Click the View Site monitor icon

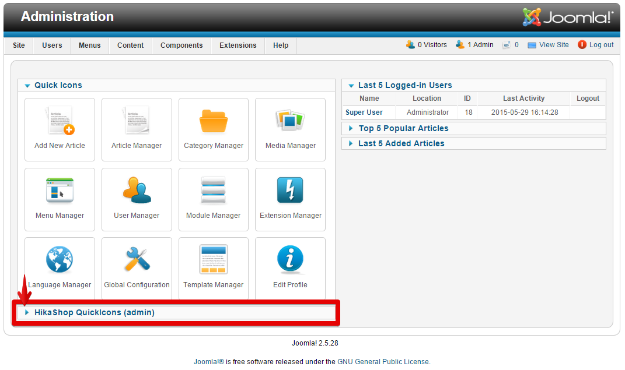tap(532, 45)
